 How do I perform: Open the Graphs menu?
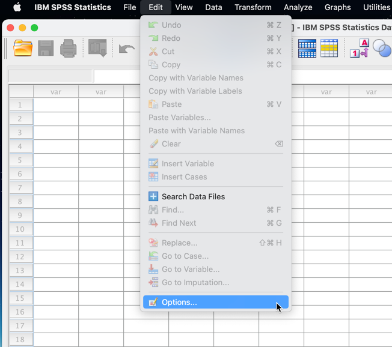click(337, 7)
